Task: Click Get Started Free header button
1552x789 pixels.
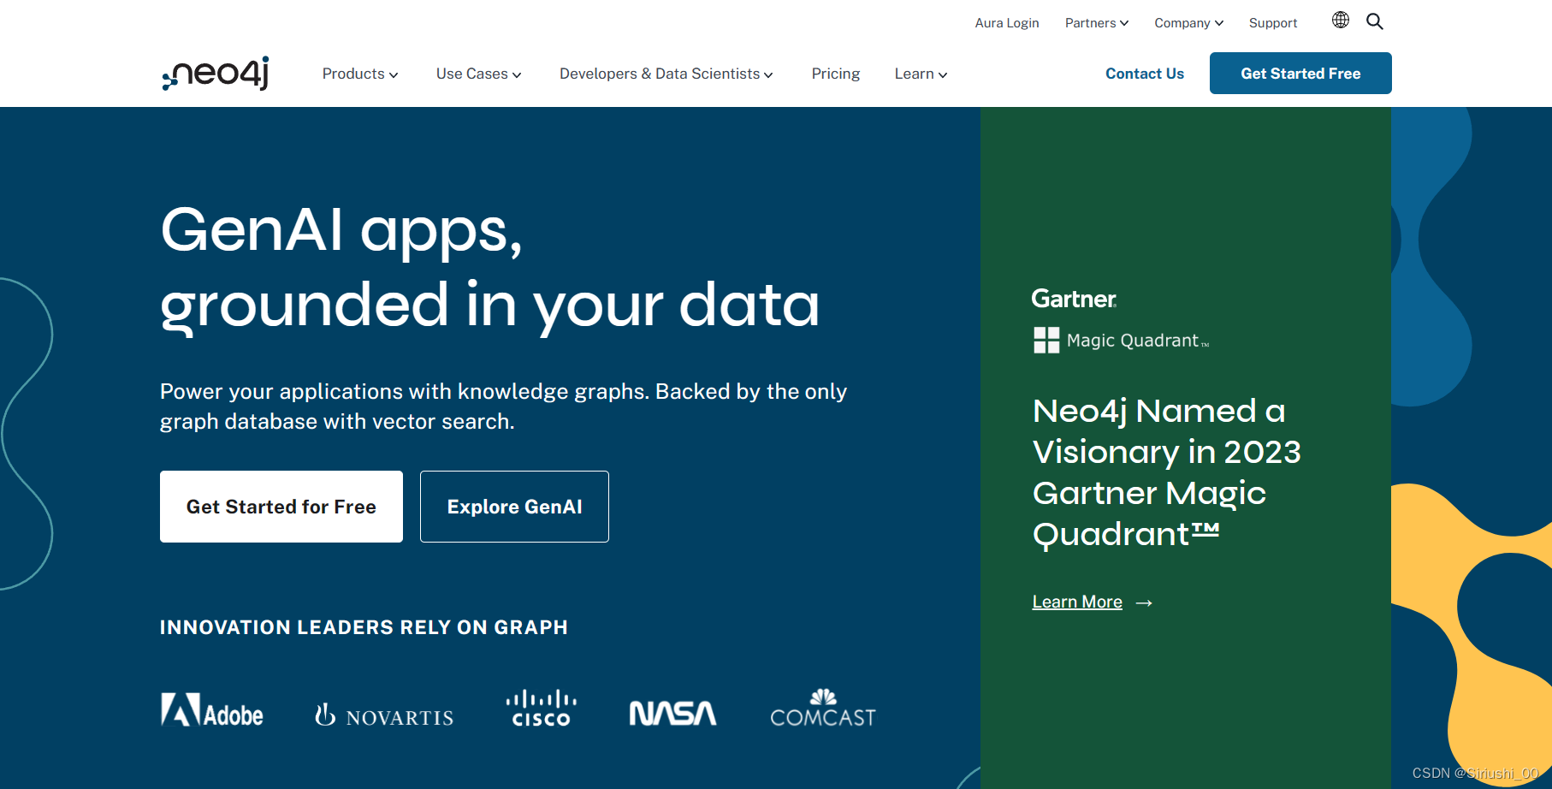Action: coord(1300,74)
